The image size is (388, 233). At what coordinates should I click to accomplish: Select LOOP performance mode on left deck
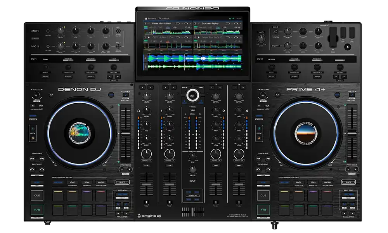[x=72, y=182]
